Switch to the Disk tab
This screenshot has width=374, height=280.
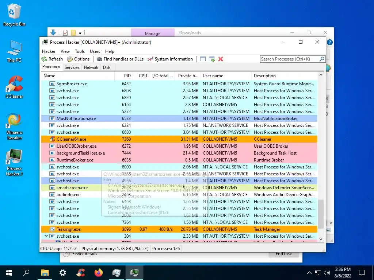(107, 67)
